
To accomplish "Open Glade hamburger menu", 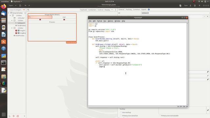I will [199, 6].
